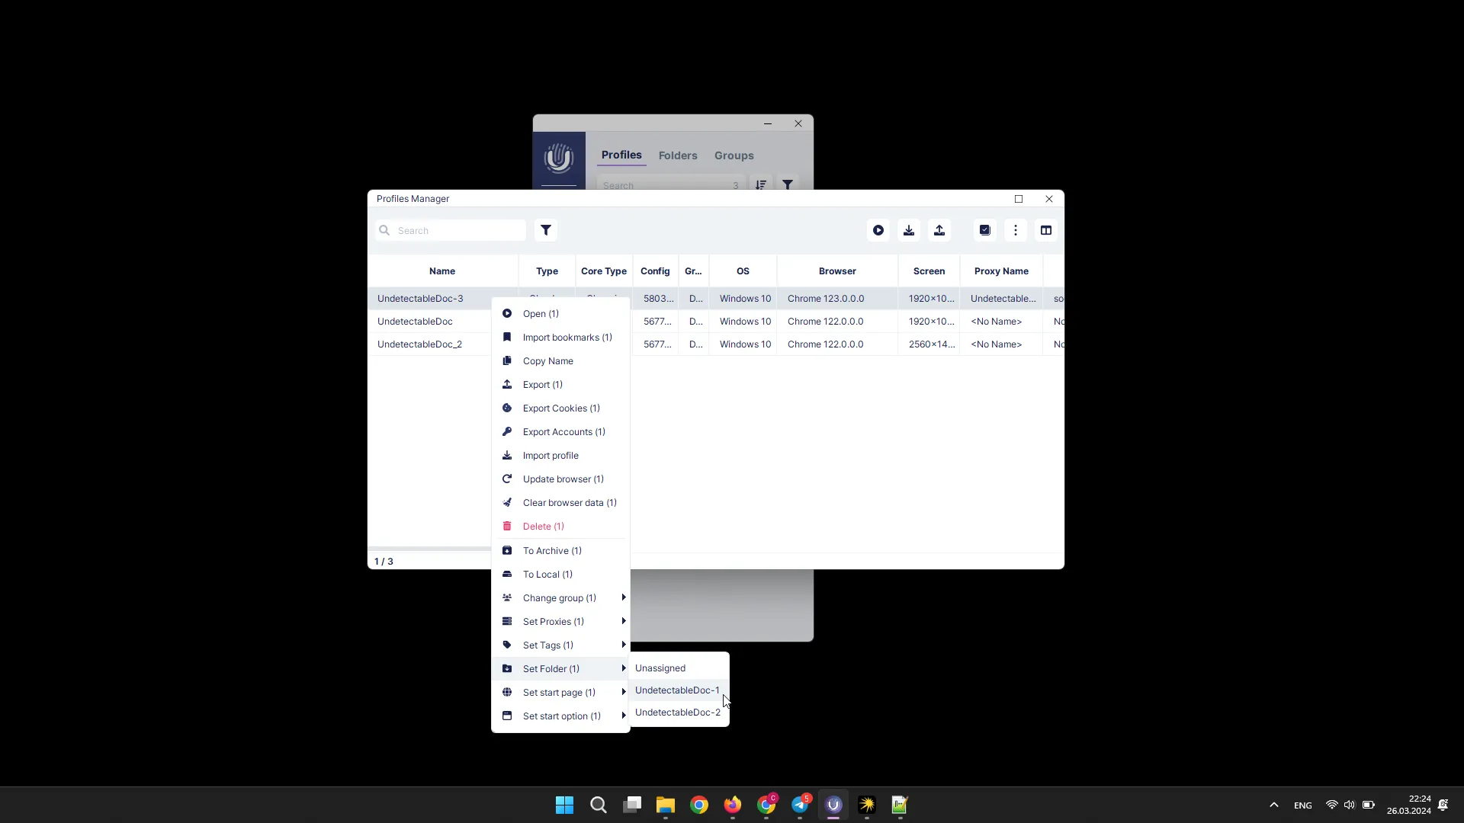Expand Set Folder (1) submenu arrow
1464x823 pixels.
624,668
